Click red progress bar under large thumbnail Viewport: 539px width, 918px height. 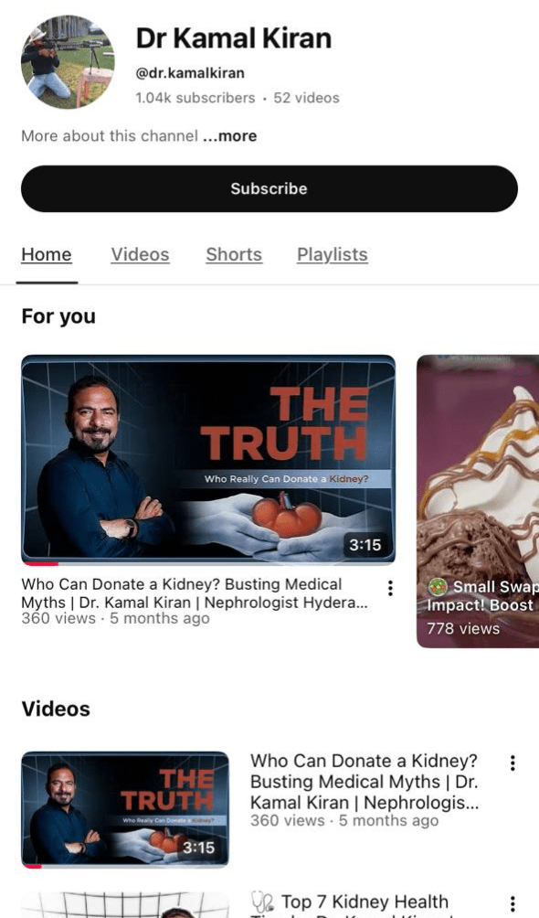coord(40,564)
